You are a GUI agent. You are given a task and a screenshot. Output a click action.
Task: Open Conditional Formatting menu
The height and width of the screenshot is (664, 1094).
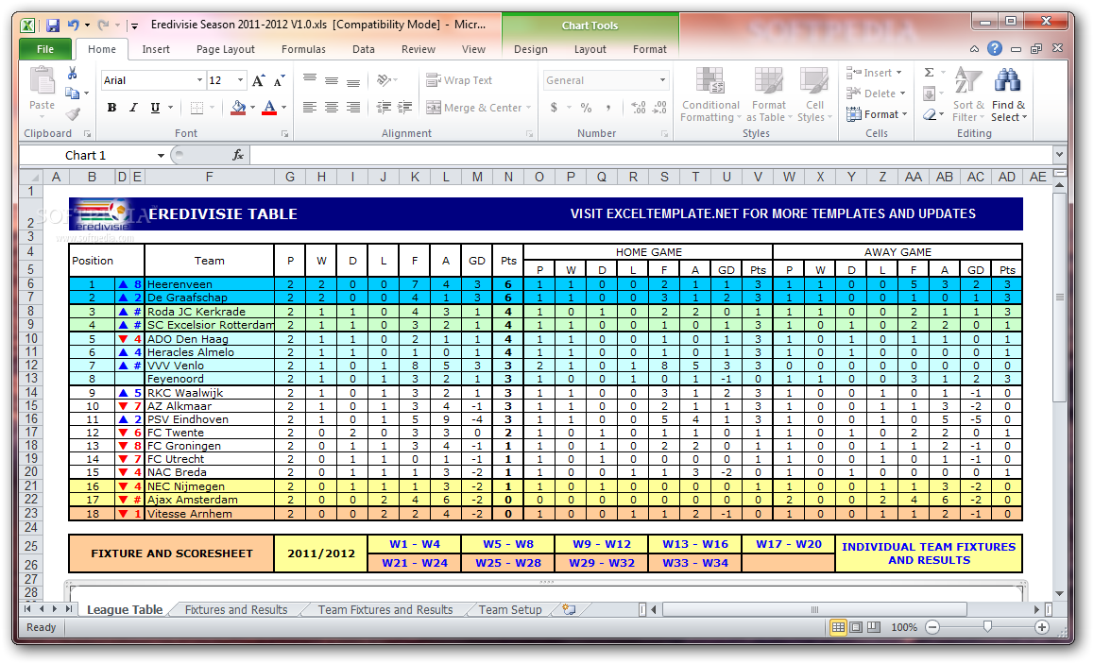tap(710, 94)
